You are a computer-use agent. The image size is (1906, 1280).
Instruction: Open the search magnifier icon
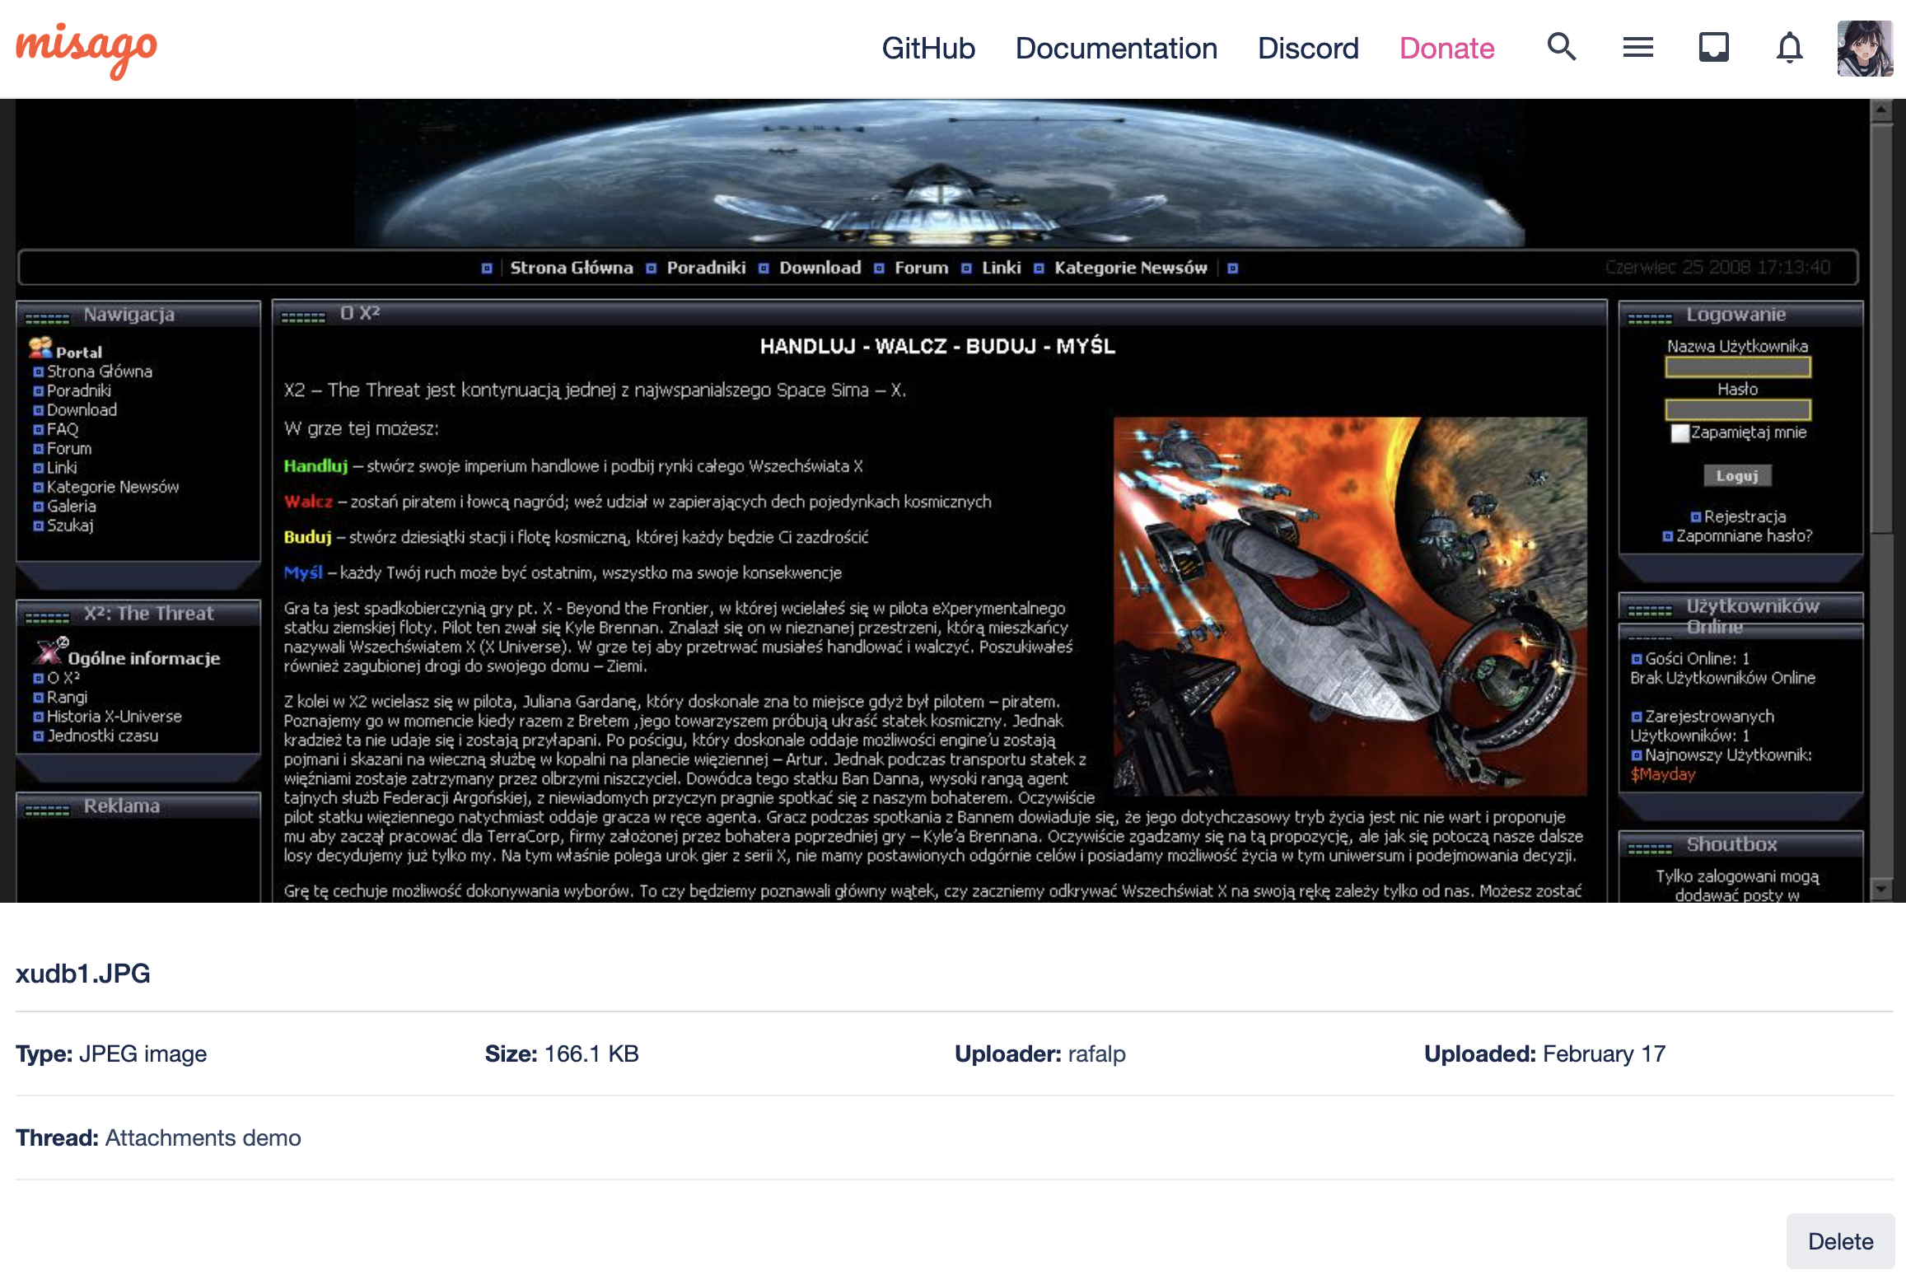1561,48
